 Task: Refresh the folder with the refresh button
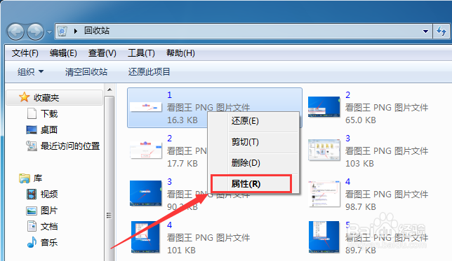click(x=441, y=31)
